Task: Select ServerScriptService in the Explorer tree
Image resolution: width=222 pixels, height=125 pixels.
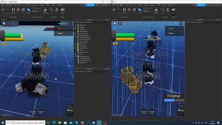Action: (85, 40)
